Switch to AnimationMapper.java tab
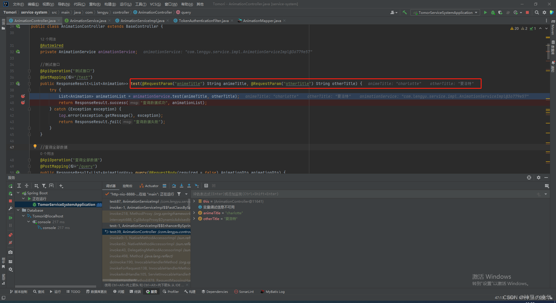 click(262, 21)
